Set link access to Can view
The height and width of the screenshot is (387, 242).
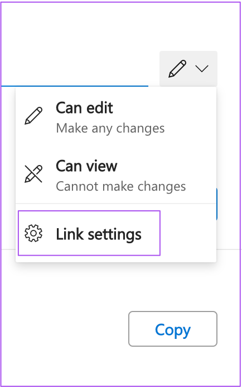click(x=116, y=176)
